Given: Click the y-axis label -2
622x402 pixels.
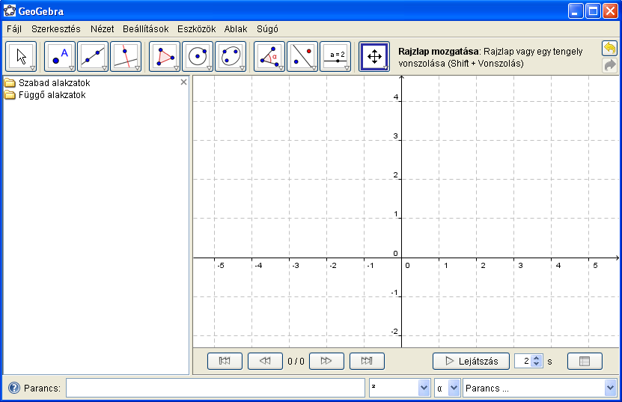Looking at the screenshot, I should coord(394,332).
